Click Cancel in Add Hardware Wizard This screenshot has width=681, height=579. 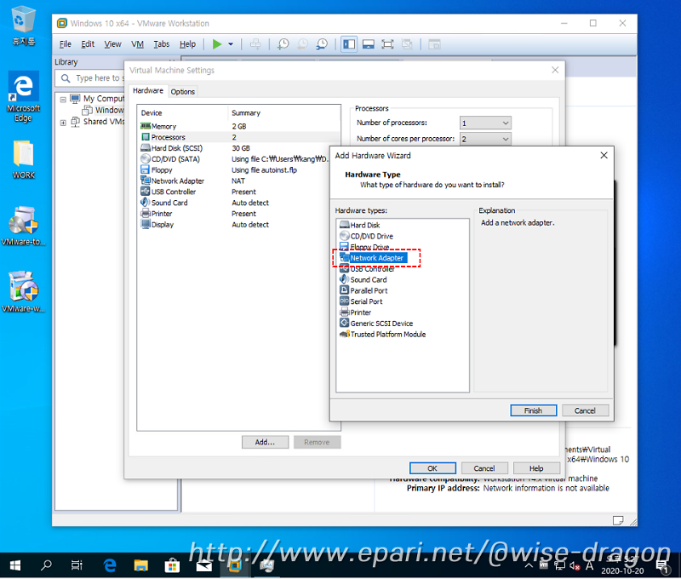coord(585,410)
